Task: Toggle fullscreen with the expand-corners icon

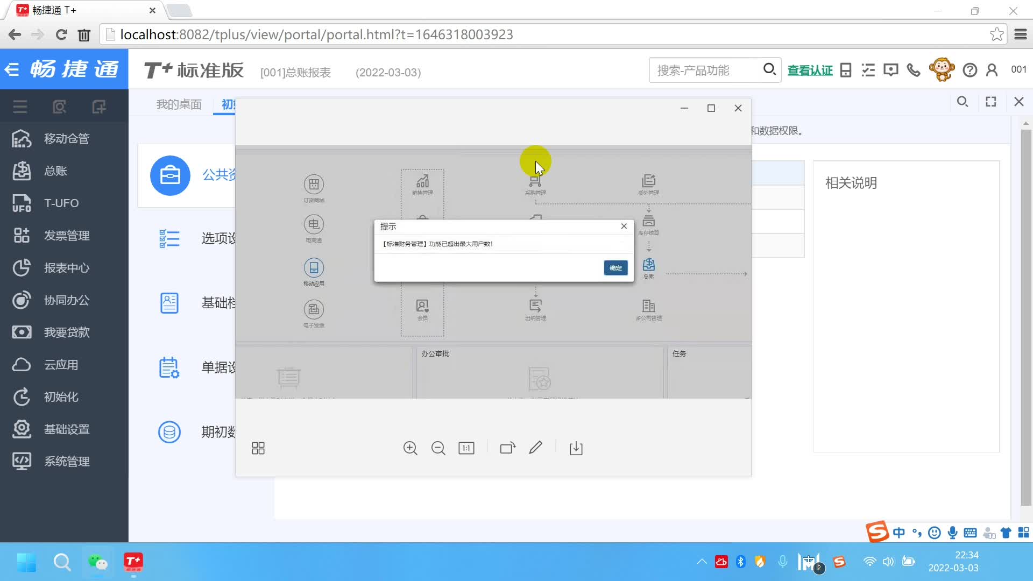Action: 991,102
